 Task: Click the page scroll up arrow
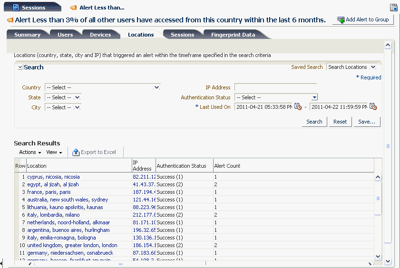tap(388, 46)
